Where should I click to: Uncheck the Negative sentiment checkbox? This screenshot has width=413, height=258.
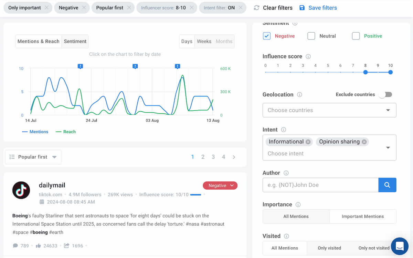coord(267,36)
